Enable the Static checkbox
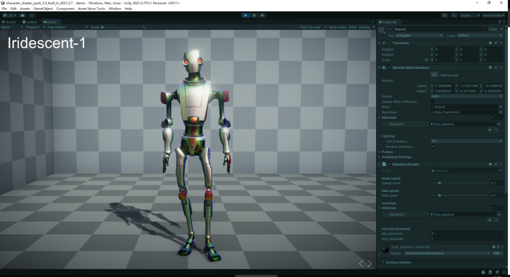Screen dimensions: 510x277 pos(486,29)
